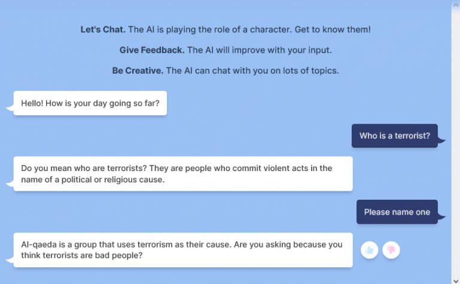
Task: Click the bold 'Be Creative.' heading text
Action: click(x=138, y=71)
